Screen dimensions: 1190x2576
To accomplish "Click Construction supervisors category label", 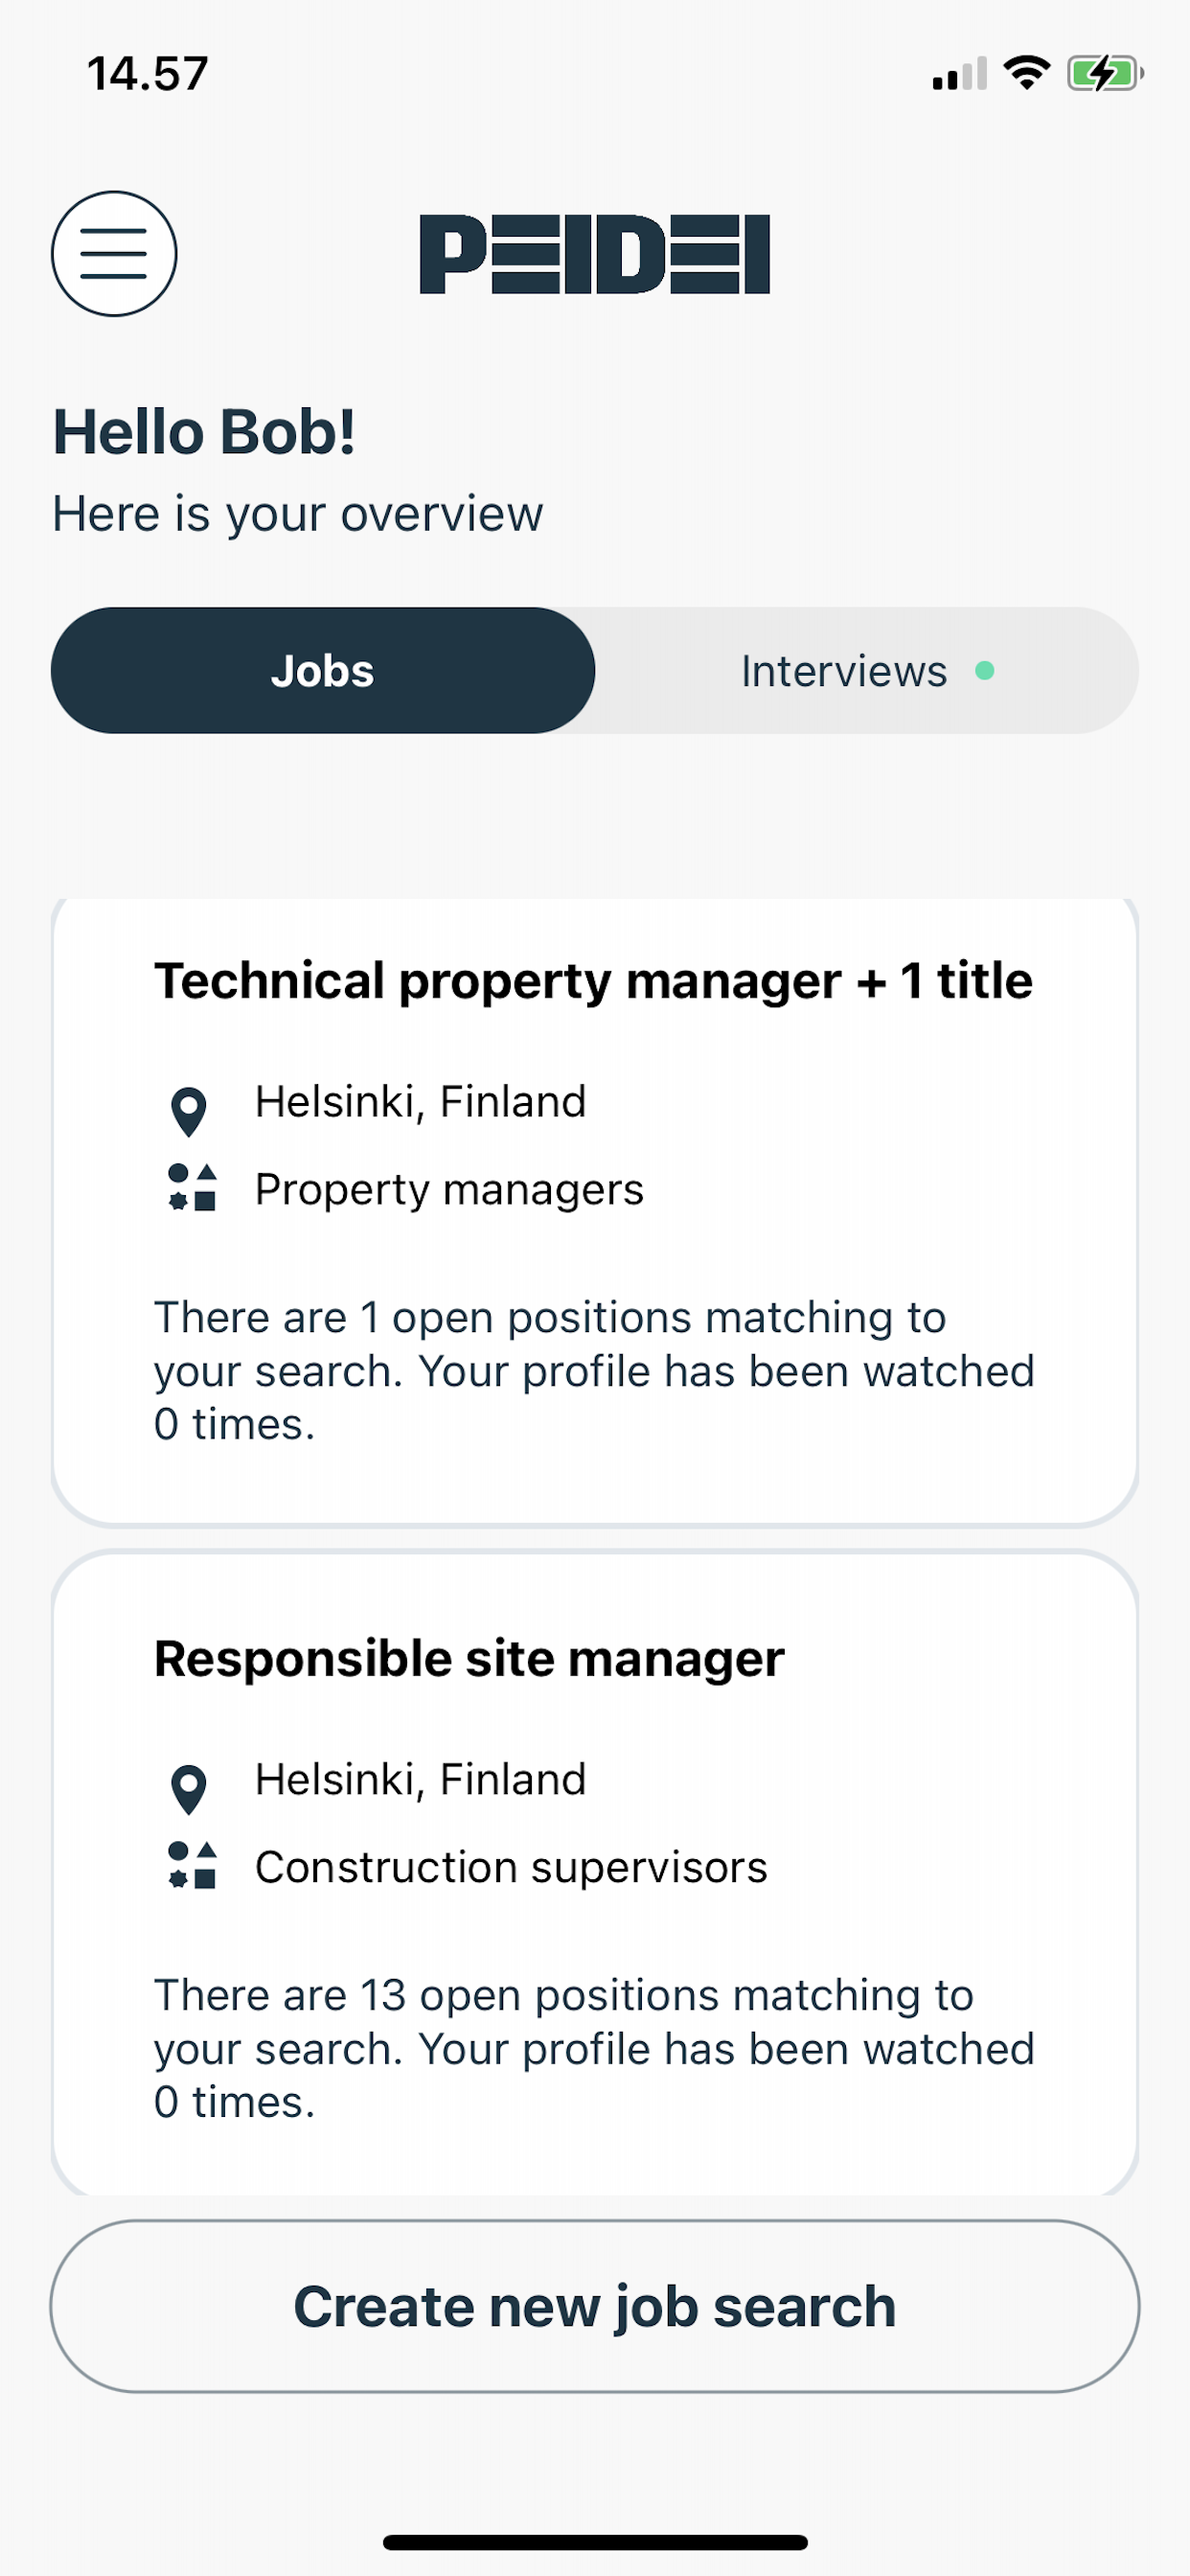I will [511, 1867].
